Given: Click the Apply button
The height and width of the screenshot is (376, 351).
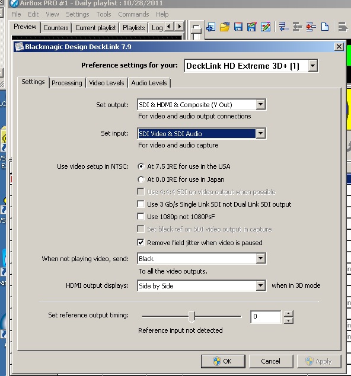Looking at the screenshot, I should [319, 361].
